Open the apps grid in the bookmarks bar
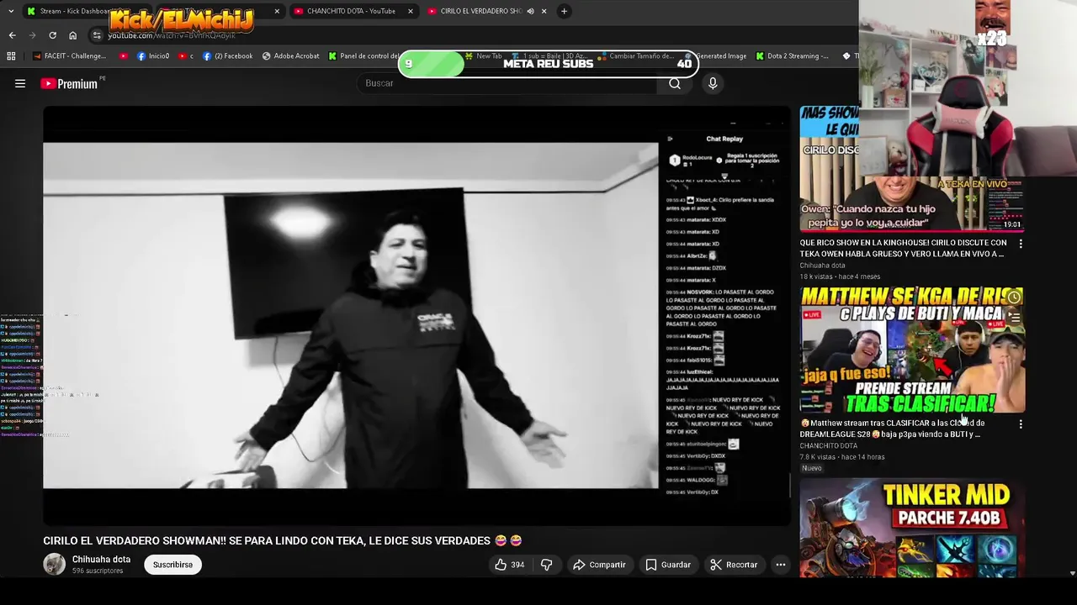Image resolution: width=1077 pixels, height=605 pixels. 11,56
